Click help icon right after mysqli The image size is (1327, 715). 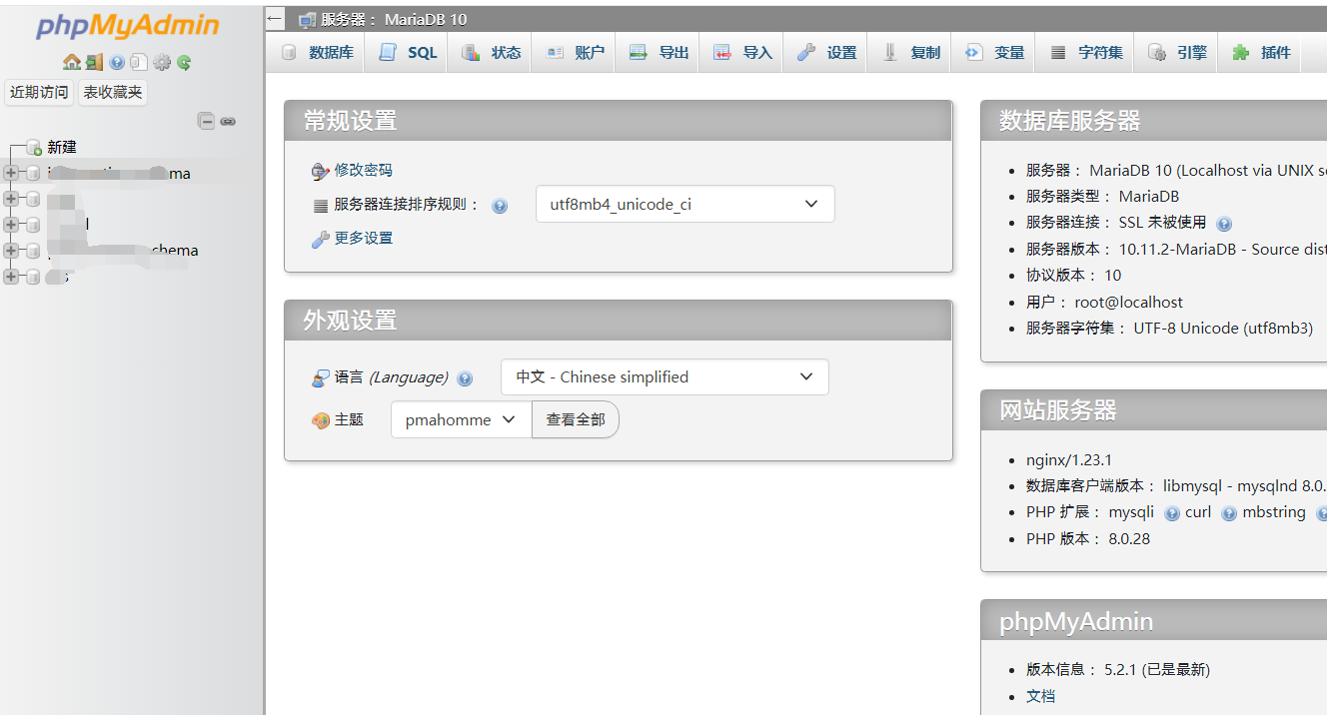pyautogui.click(x=1172, y=513)
